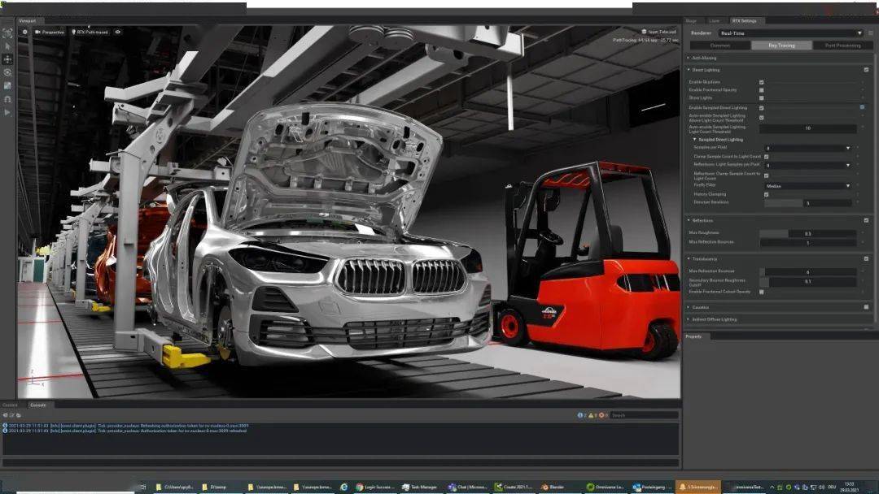Choose the Select arrow tool
Viewport: 879px width, 494px height.
(x=7, y=45)
